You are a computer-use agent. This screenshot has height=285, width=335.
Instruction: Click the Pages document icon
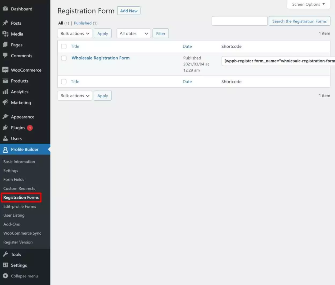tap(5, 45)
